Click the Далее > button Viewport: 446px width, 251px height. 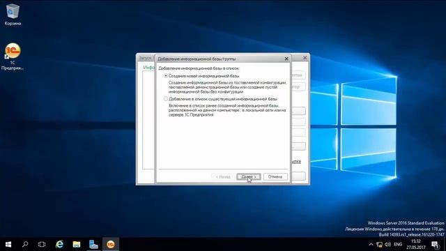tap(248, 176)
